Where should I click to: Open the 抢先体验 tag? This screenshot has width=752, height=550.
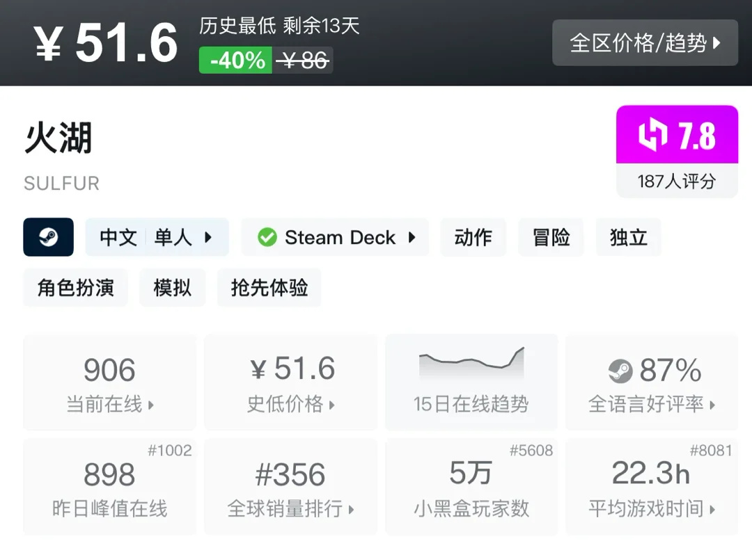click(269, 288)
